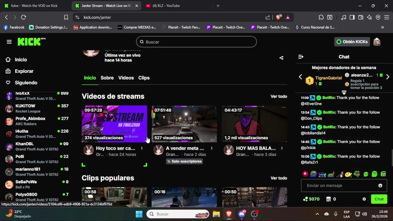Open the 00:58 popular clip

pyautogui.click(x=114, y=197)
